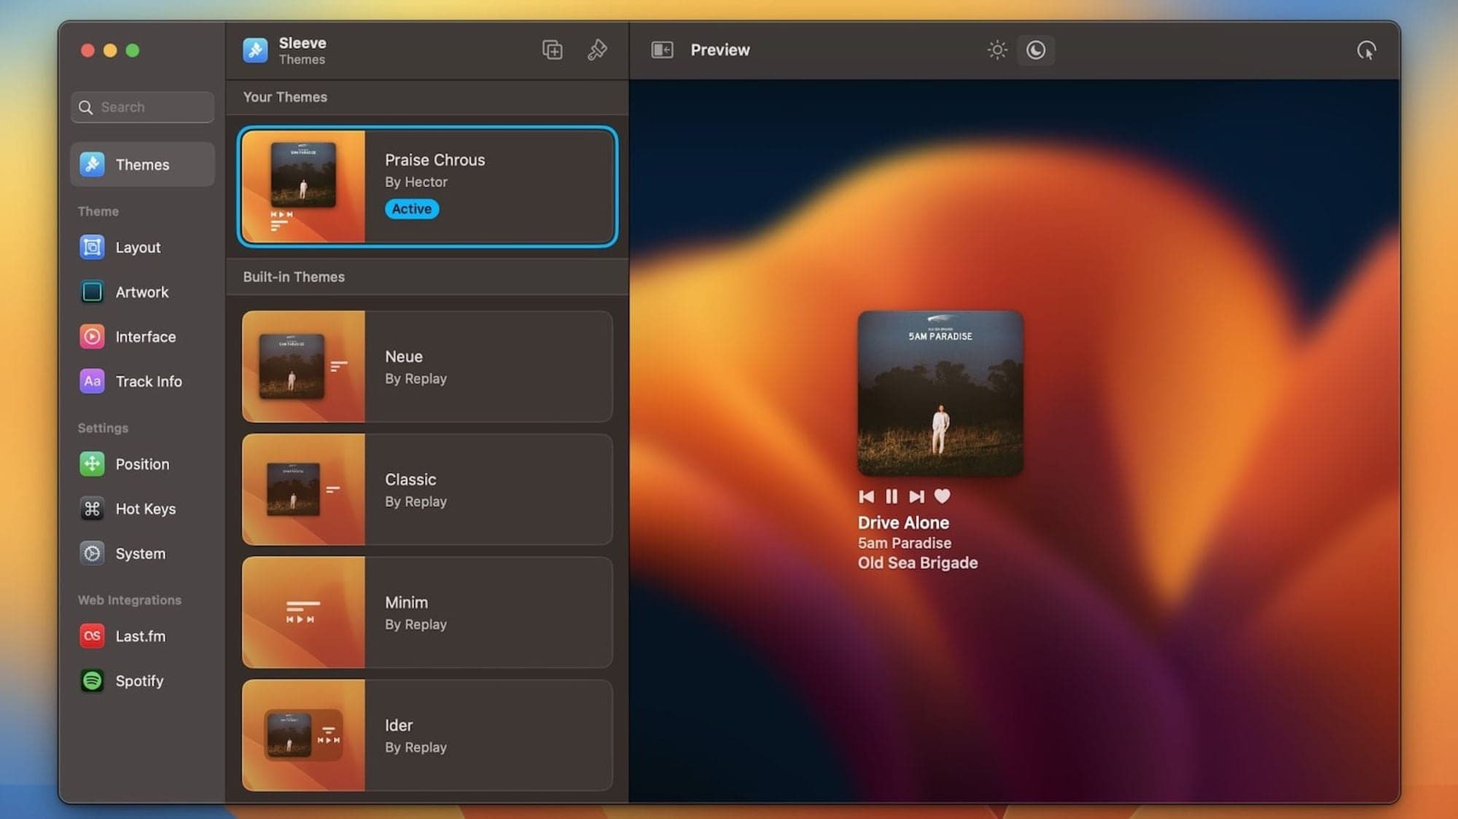This screenshot has height=819, width=1458.
Task: Focus the sidebar Search field
Action: [143, 107]
